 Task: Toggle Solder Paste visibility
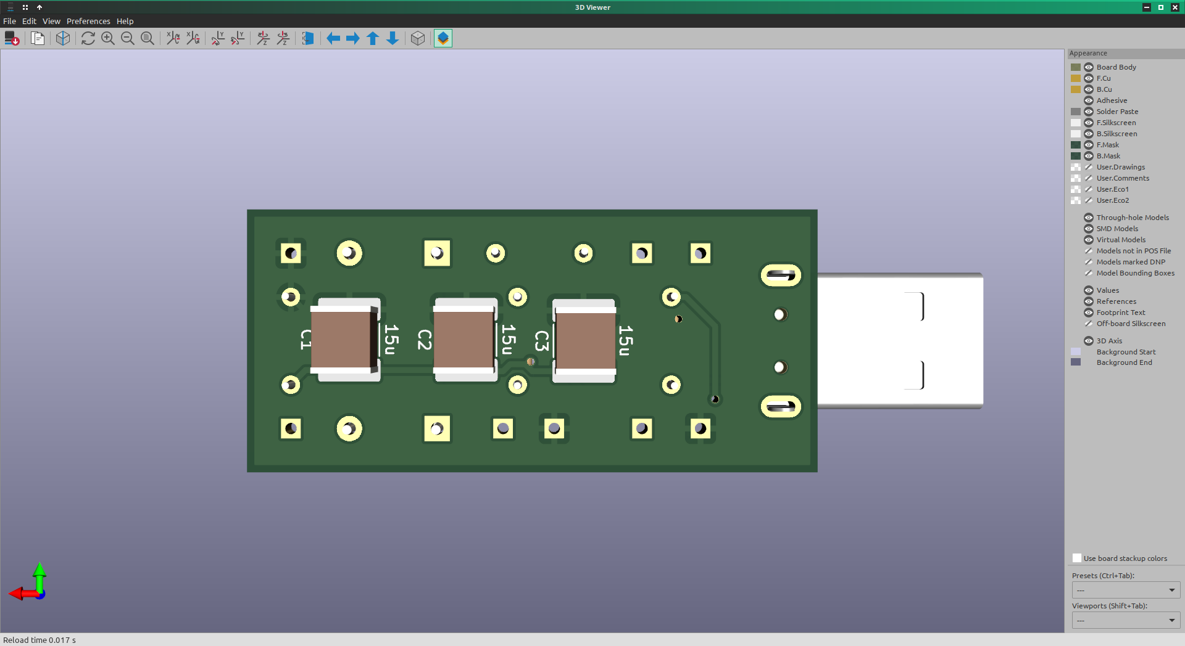coord(1089,112)
